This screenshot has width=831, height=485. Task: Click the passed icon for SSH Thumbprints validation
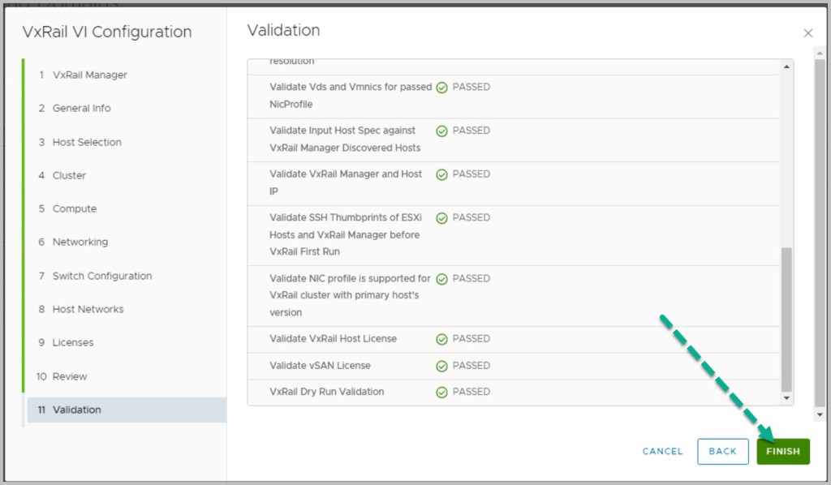click(x=441, y=218)
